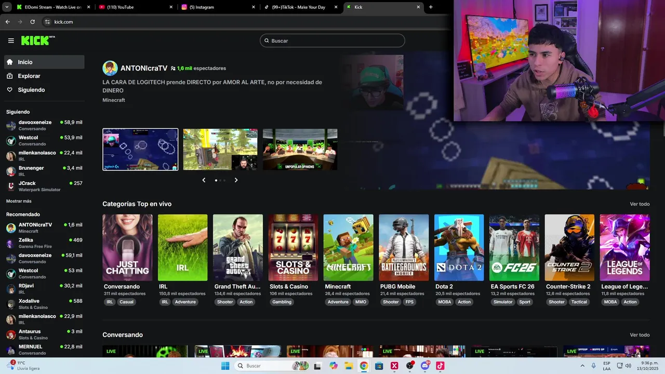Open RDjavi in the Recomendado list
This screenshot has height=374, width=665.
[44, 289]
